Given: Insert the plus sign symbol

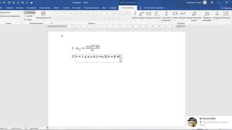Looking at the screenshot, I should click(x=57, y=14).
